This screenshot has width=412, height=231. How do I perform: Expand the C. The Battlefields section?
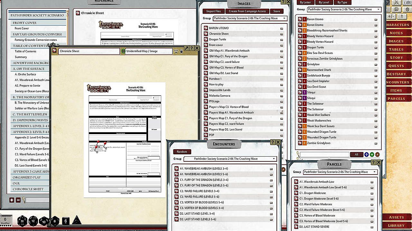30,114
